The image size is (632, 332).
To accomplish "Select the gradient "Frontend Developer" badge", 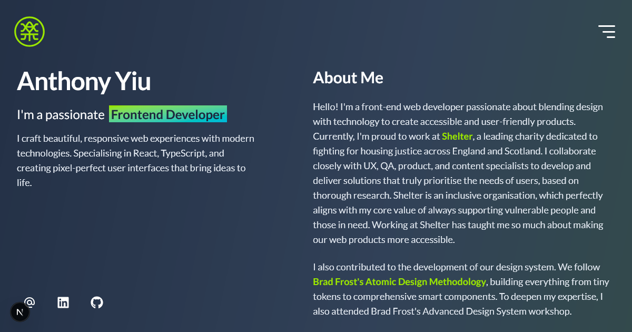I will [167, 114].
